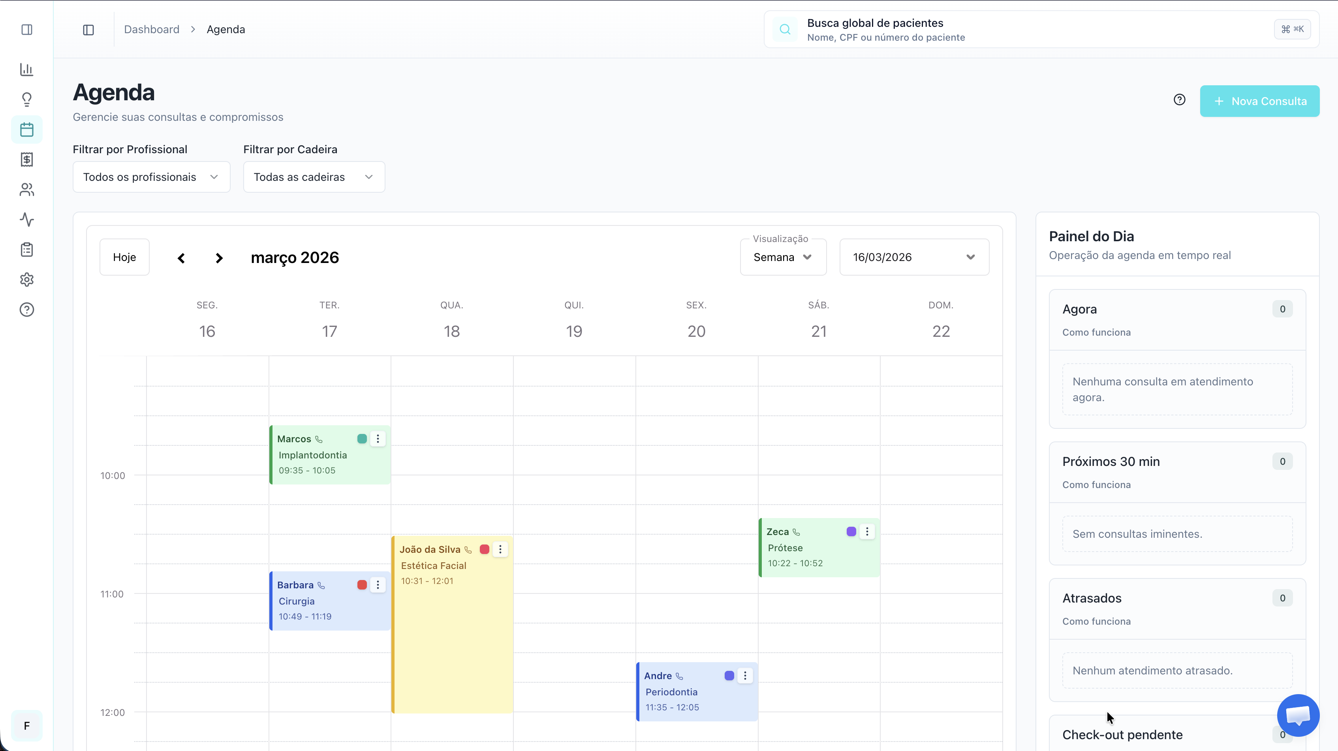Viewport: 1338px width, 751px height.
Task: Click phone icon beside Andre
Action: (679, 676)
